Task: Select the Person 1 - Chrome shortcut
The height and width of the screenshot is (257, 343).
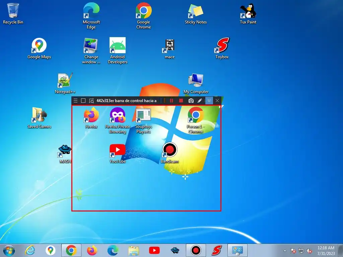Action: (196, 120)
